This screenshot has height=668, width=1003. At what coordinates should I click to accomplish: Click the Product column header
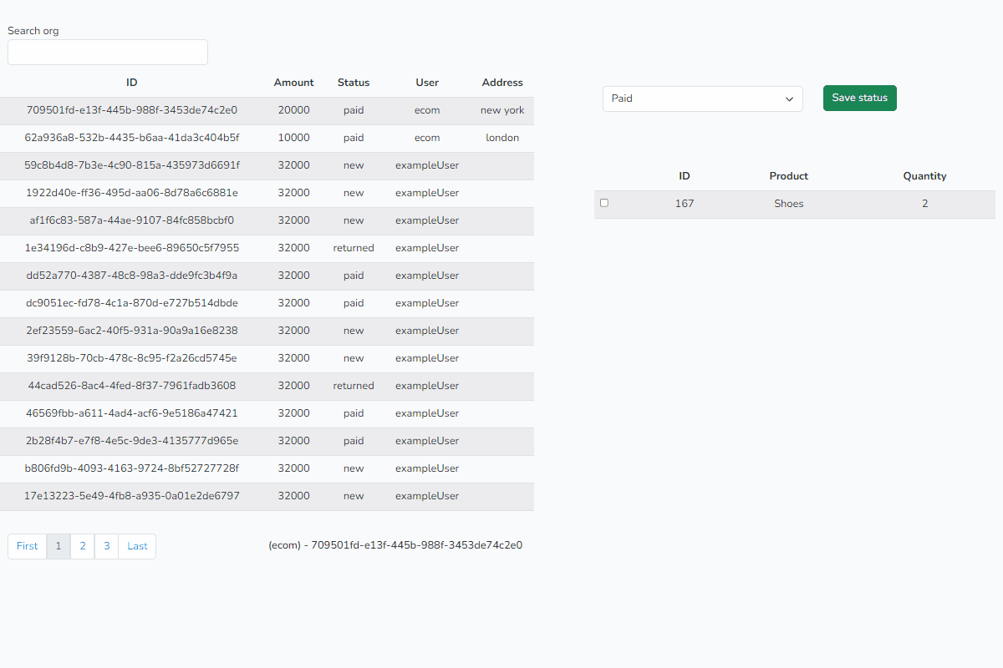point(788,176)
